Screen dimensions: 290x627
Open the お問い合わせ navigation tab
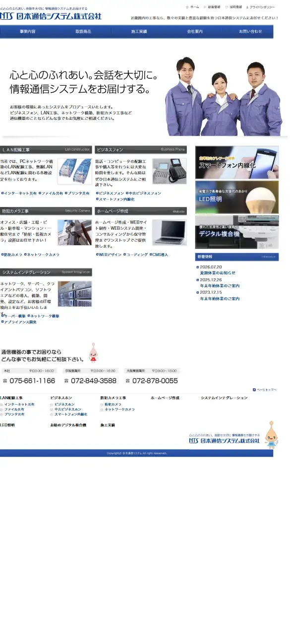point(250,32)
